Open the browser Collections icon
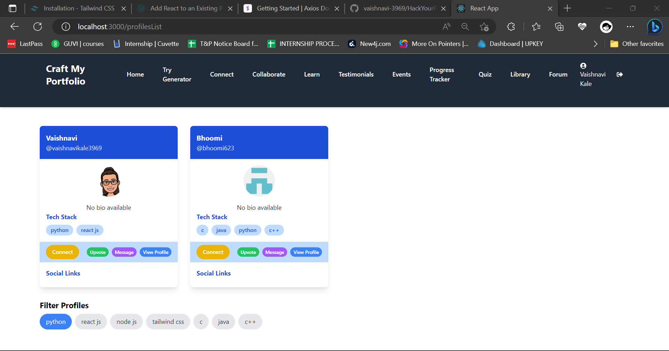 (559, 26)
